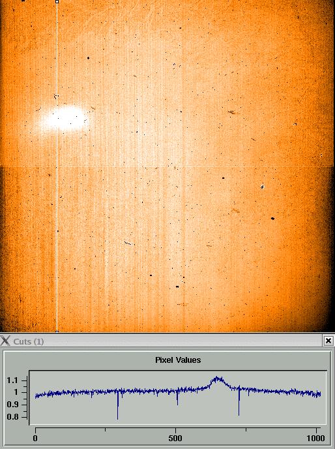335x449 pixels.
Task: Click the dark spot with white center
Action: click(263, 187)
